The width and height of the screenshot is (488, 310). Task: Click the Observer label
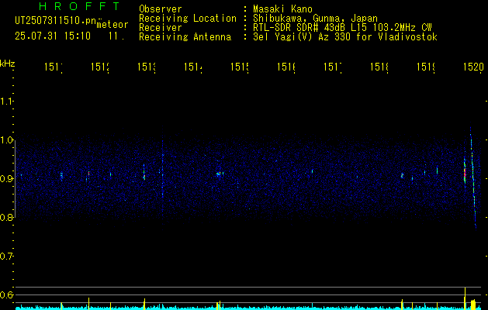(161, 9)
